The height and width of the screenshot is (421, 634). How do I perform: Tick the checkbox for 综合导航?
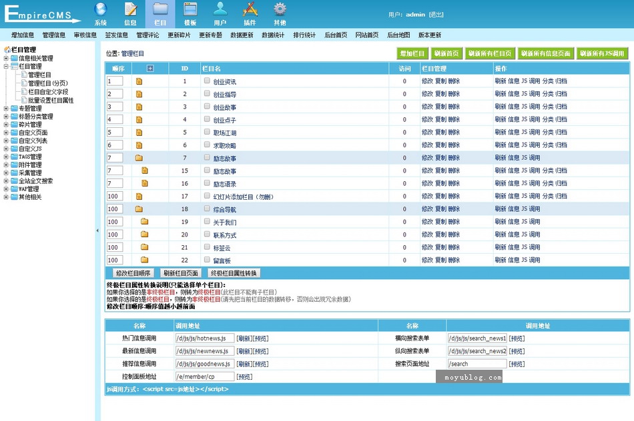[207, 209]
